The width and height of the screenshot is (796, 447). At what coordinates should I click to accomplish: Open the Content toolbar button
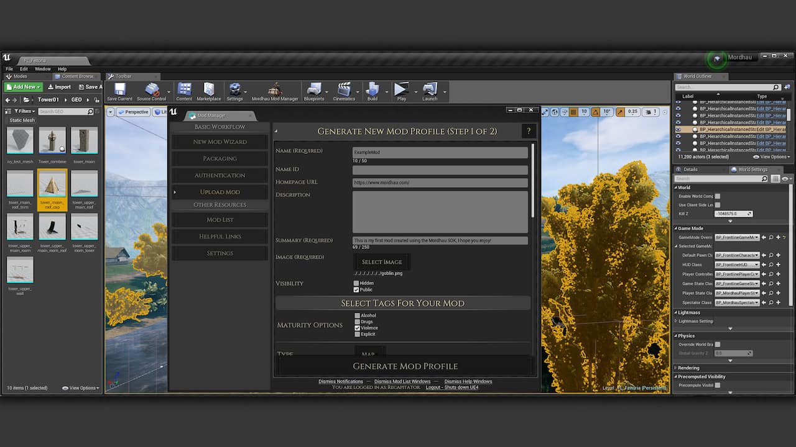(x=184, y=91)
